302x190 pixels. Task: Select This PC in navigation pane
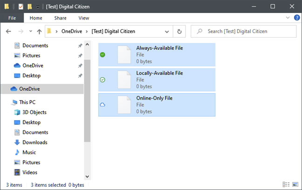[x=27, y=102]
